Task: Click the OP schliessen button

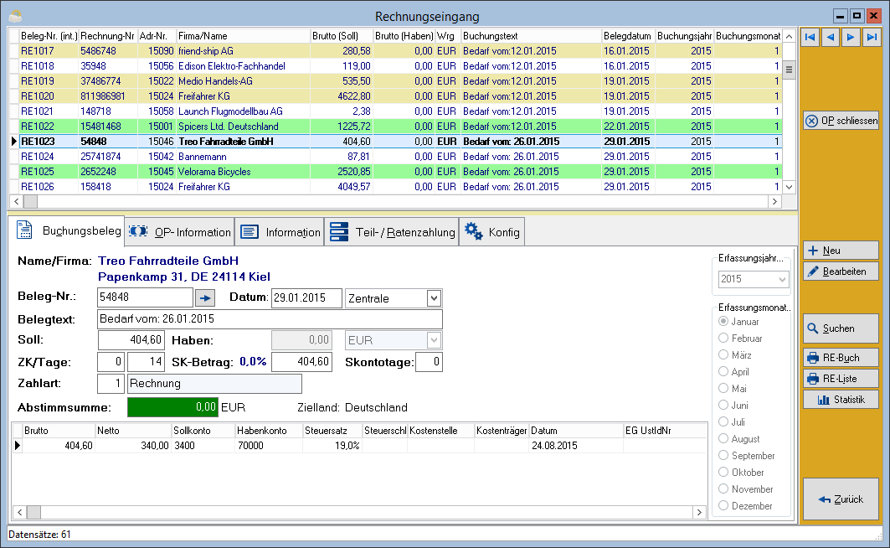Action: [841, 121]
